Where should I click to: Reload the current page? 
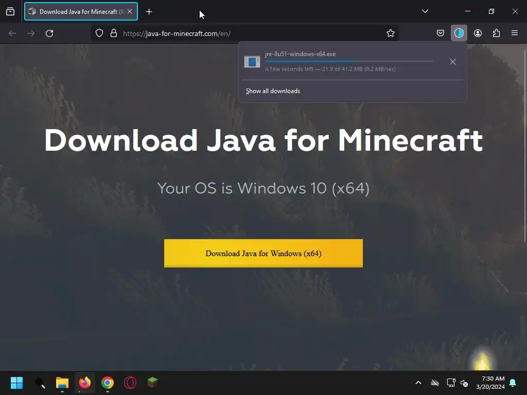coord(49,33)
